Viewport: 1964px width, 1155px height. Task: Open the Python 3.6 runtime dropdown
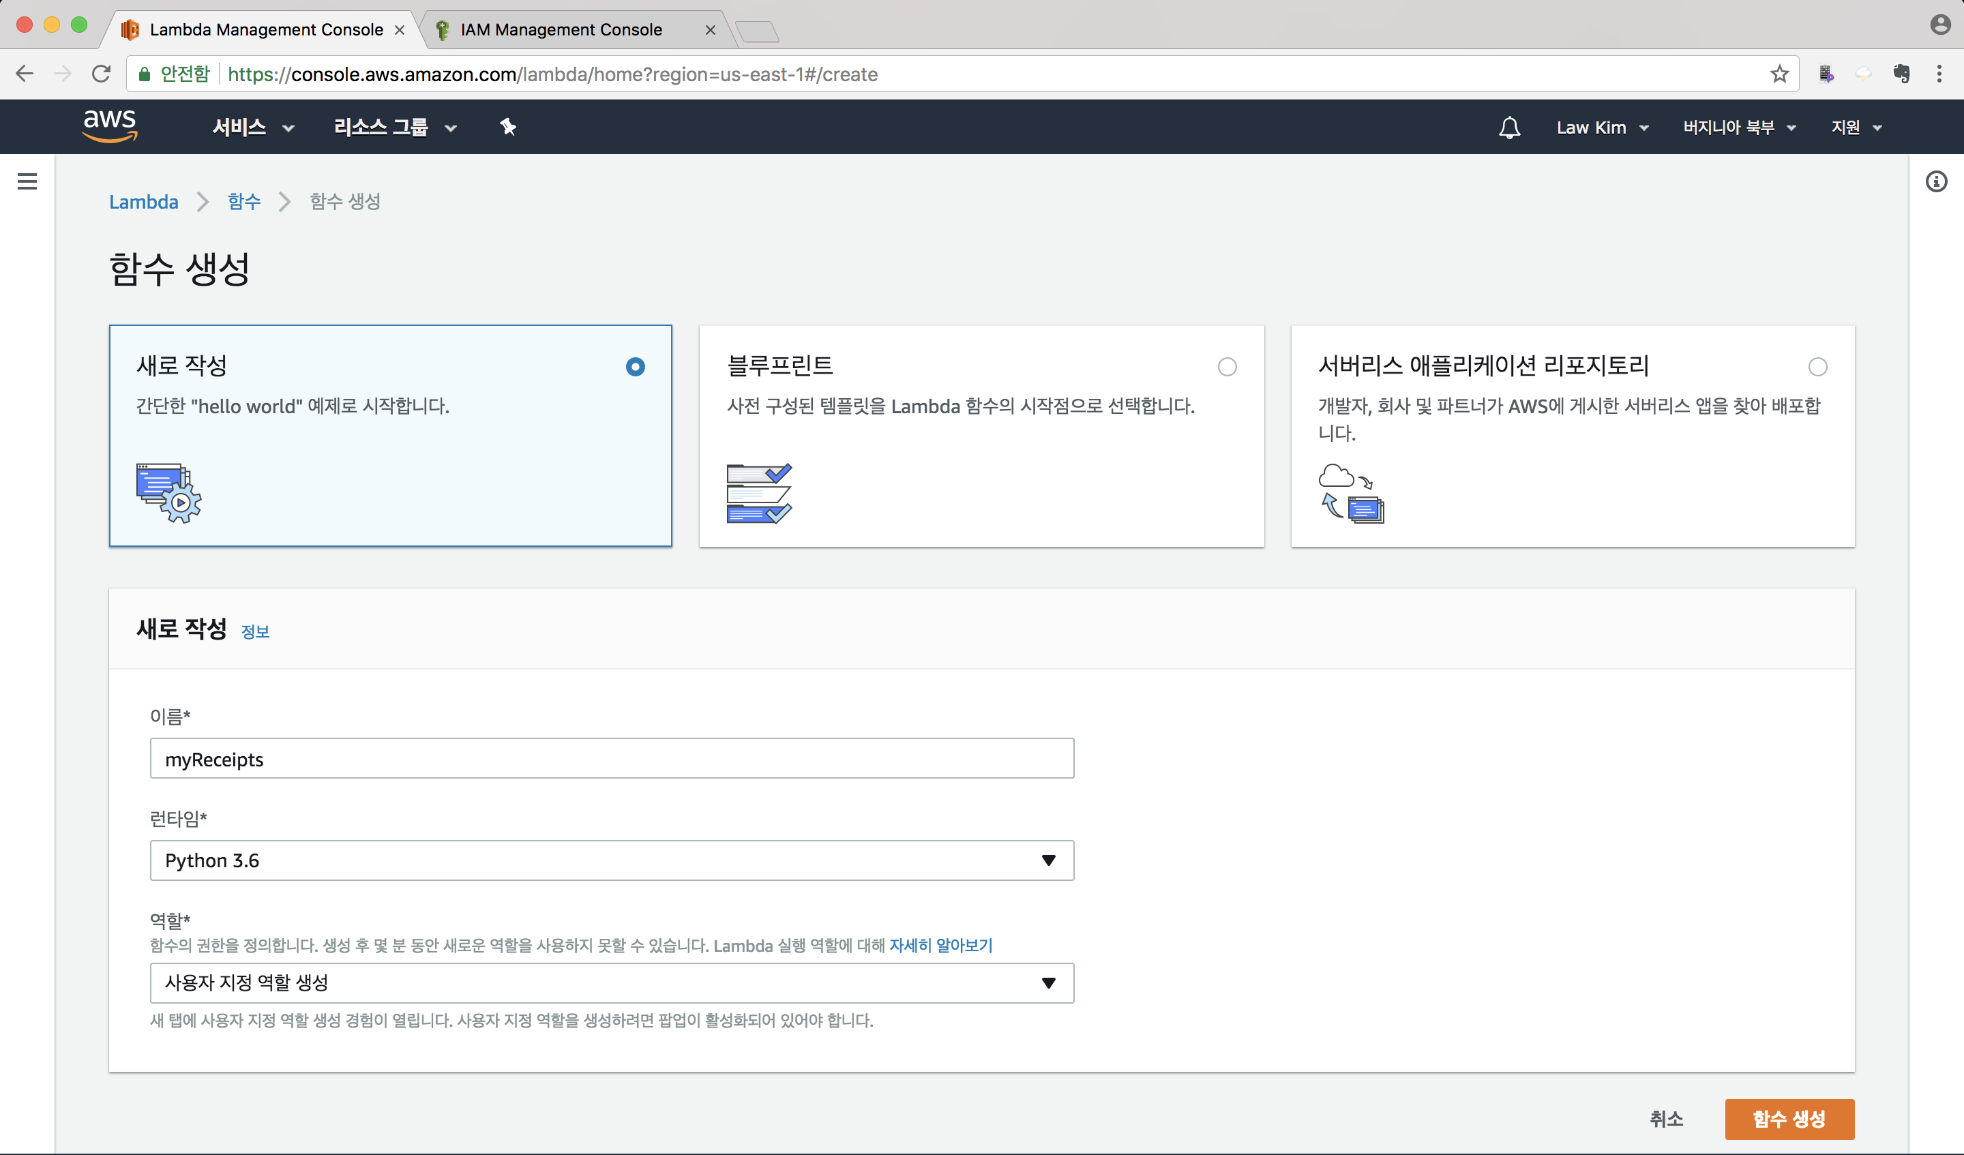pos(612,860)
